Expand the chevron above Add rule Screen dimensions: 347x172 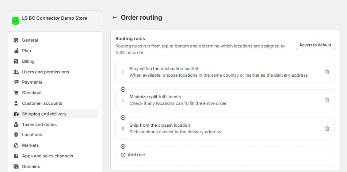[123, 146]
